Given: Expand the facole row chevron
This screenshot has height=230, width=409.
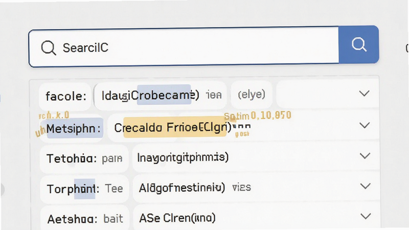Looking at the screenshot, I should 364,94.
